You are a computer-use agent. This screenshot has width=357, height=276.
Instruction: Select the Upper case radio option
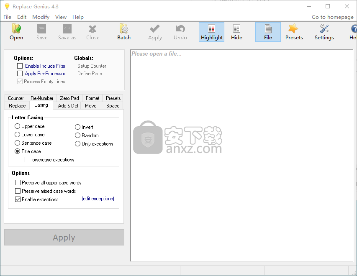point(17,126)
